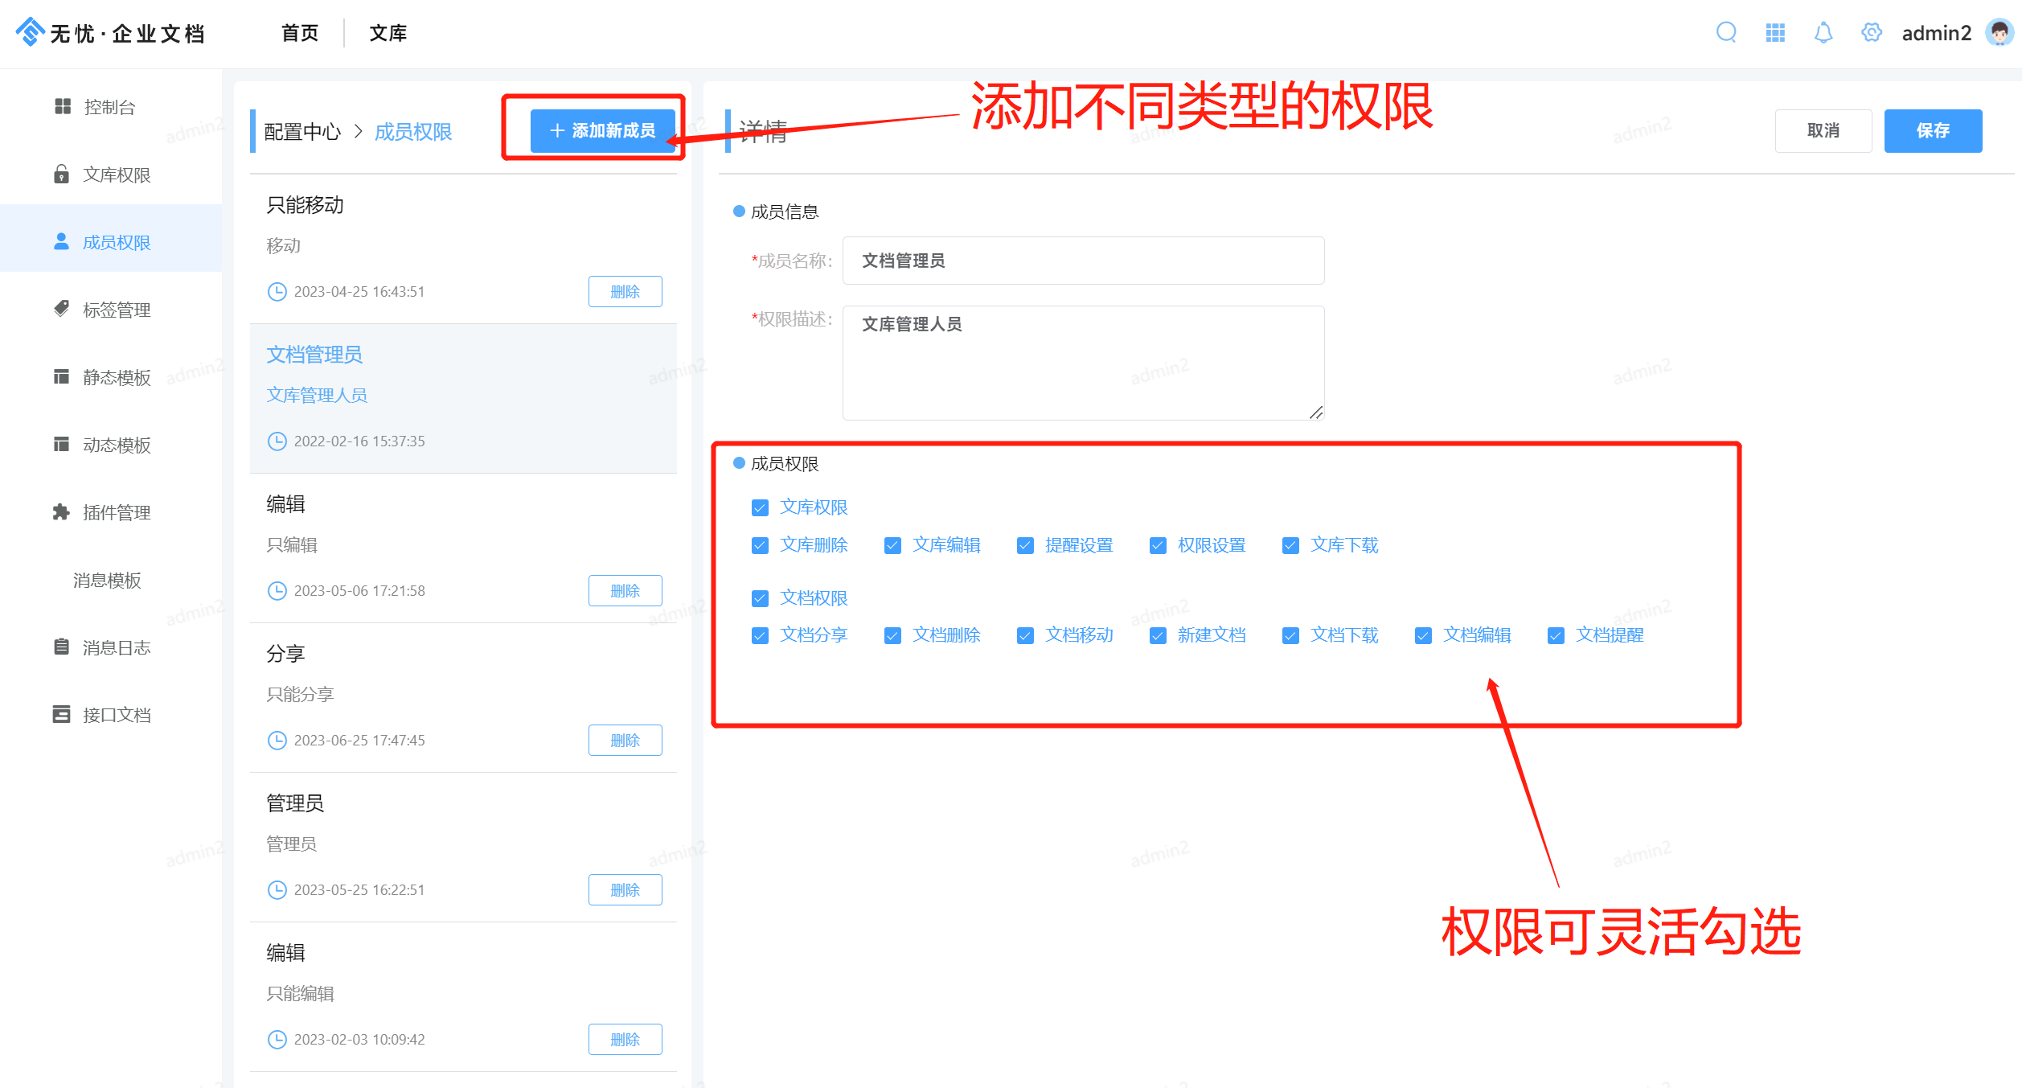This screenshot has width=2022, height=1088.
Task: Delete the 只能移动 member entry
Action: (625, 292)
